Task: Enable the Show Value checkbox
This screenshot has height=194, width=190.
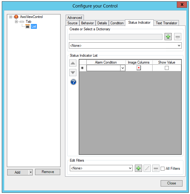Action: click(x=167, y=68)
